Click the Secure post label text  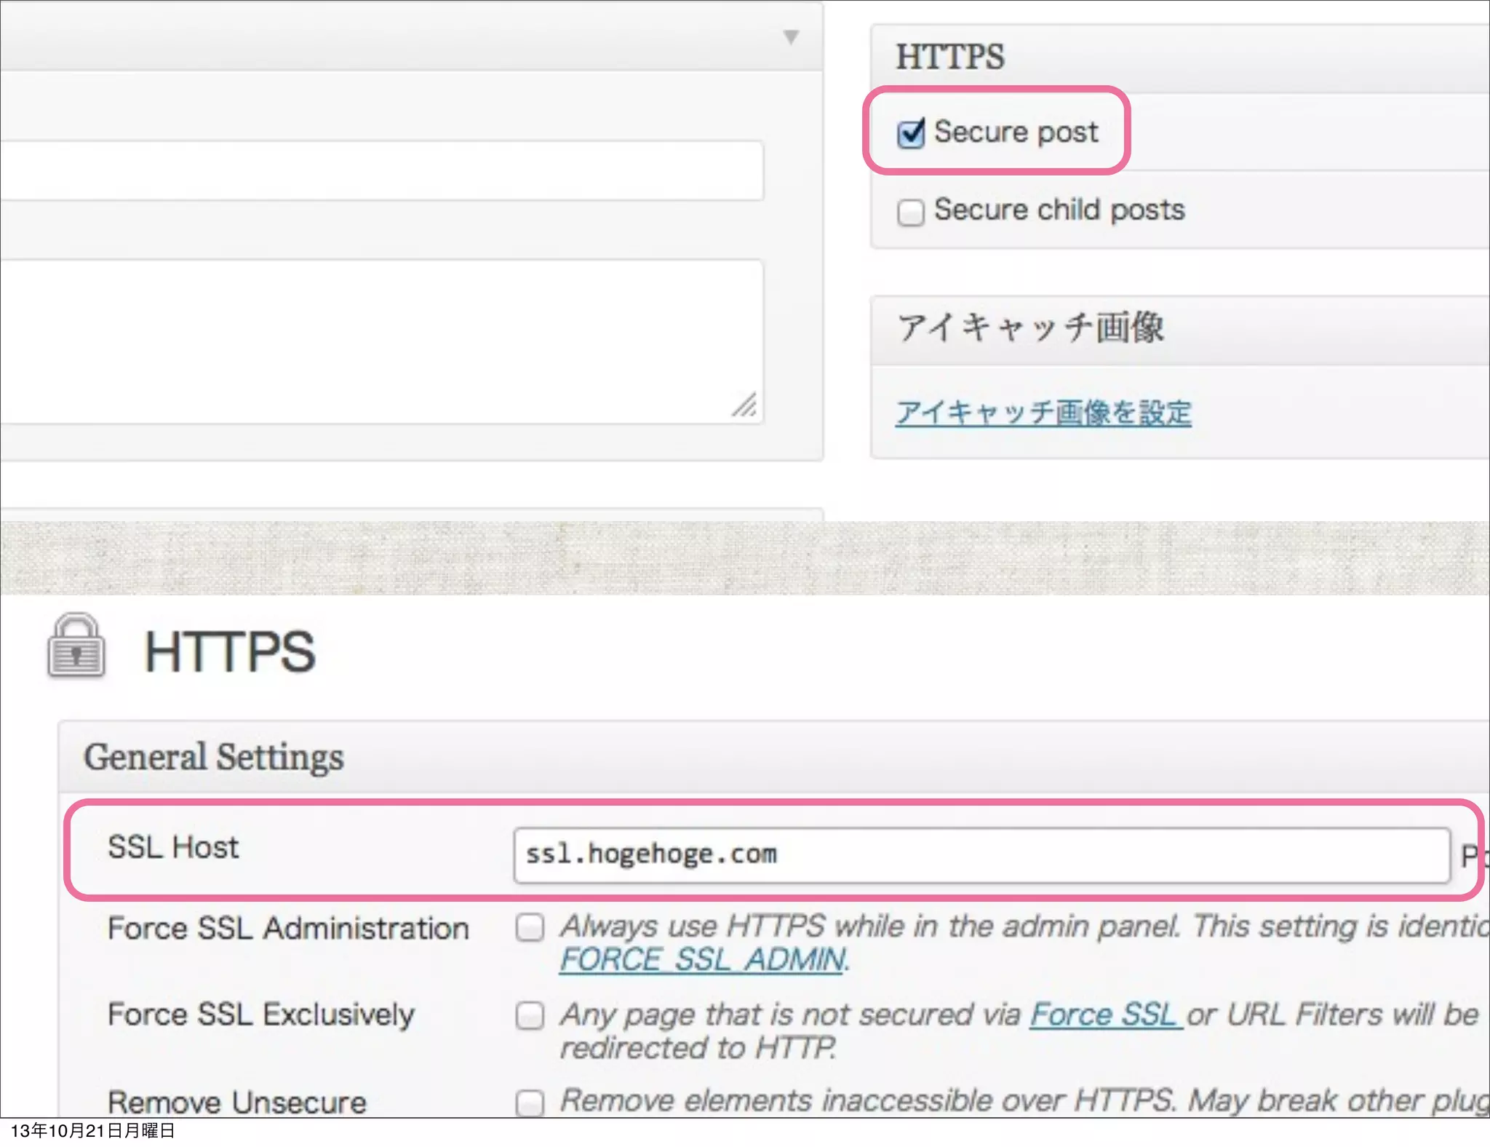click(x=1016, y=132)
